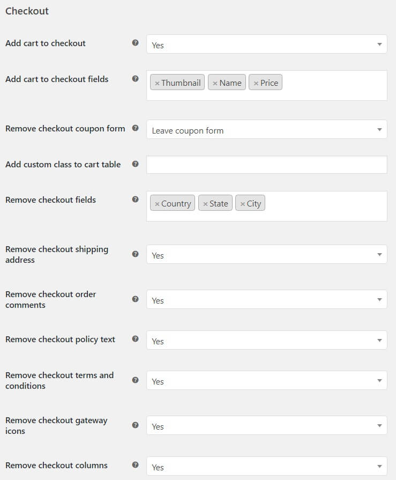The image size is (396, 480).
Task: Click help icon for Remove checkout order comments
Action: pyautogui.click(x=135, y=299)
